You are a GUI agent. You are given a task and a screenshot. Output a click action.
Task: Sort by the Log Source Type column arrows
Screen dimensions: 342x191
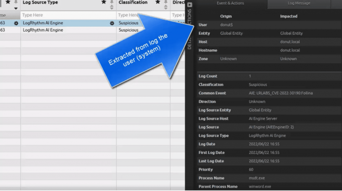[112, 7]
